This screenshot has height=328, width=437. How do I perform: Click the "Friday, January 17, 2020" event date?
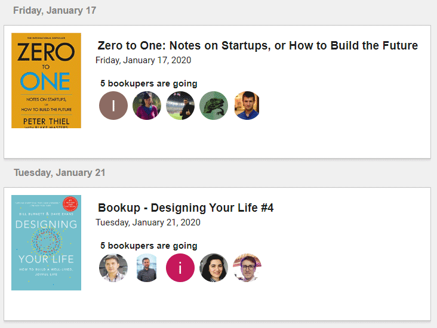pos(143,60)
